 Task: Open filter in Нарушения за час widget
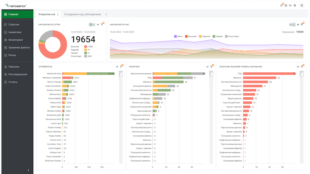tap(302, 24)
